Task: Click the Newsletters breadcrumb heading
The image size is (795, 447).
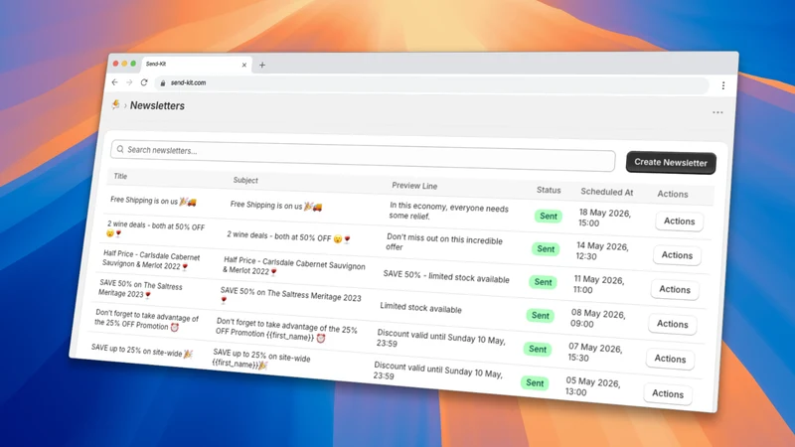Action: [x=157, y=105]
